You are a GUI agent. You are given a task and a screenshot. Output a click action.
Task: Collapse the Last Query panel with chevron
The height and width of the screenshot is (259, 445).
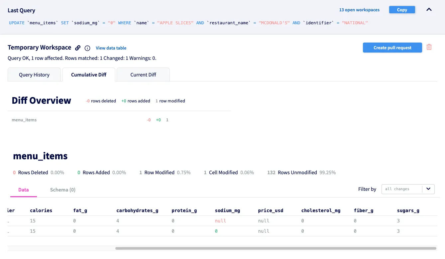[429, 10]
